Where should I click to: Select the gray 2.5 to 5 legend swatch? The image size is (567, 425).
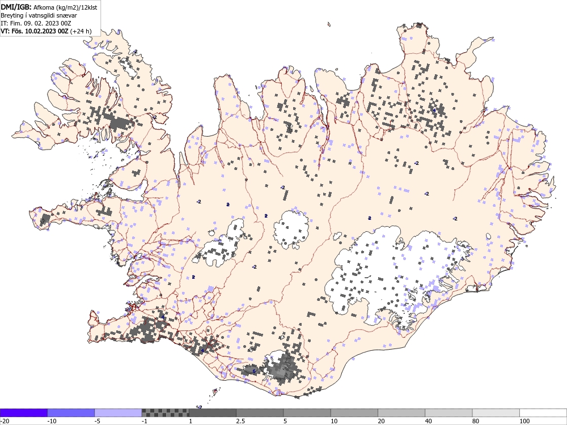tap(260, 413)
